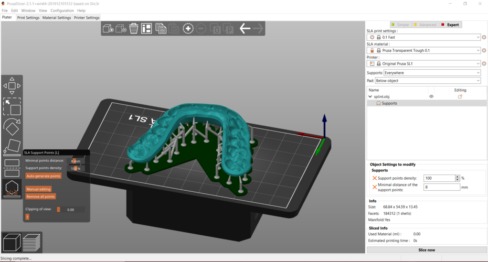Click the Split to parts icon
Screen dimensions: 488x262
click(228, 29)
